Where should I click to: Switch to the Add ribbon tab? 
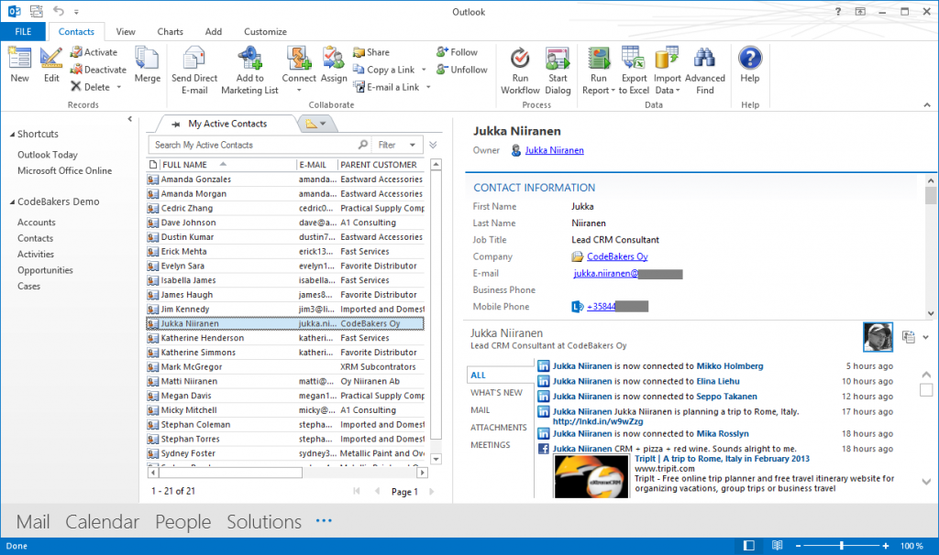213,32
